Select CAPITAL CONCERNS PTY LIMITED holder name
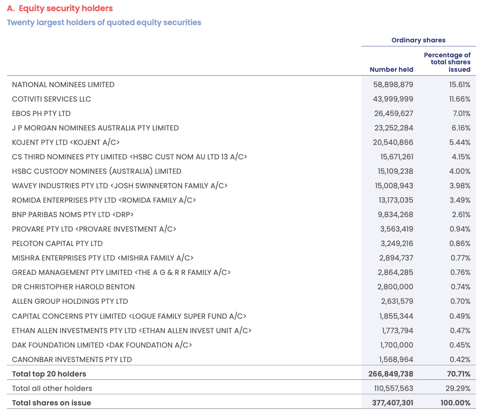481x418 pixels. [129, 316]
